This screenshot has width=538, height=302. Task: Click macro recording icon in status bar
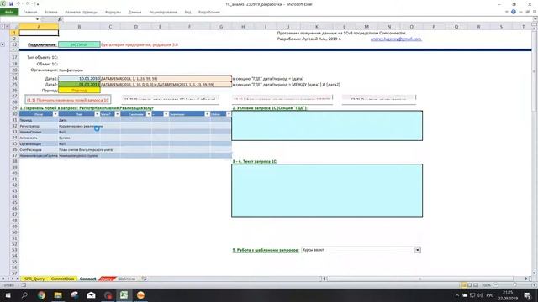(24, 285)
